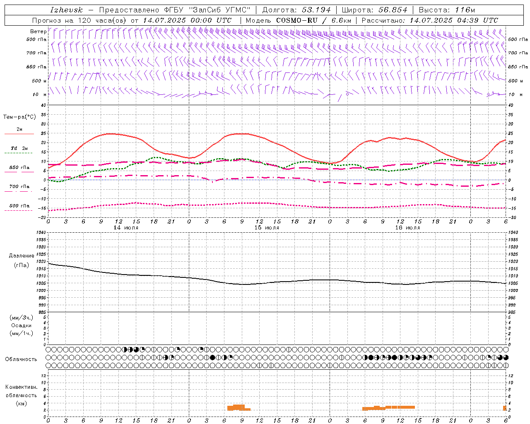Click the Конвективн. panel label

[21, 387]
